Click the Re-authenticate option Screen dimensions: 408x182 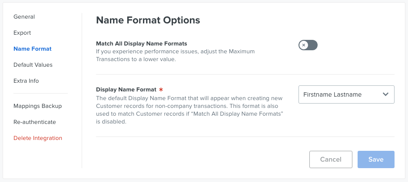[x=35, y=122]
